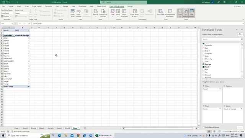Add a new sheet with plus icon

(85, 128)
